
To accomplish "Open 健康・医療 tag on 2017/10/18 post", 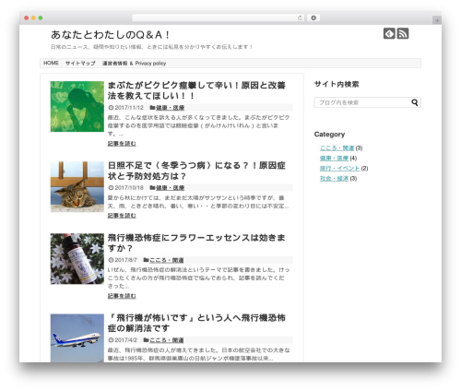I will point(171,188).
